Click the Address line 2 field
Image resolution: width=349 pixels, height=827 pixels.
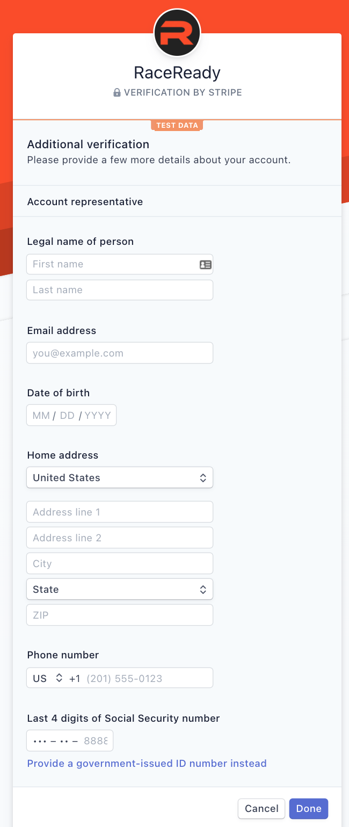120,538
